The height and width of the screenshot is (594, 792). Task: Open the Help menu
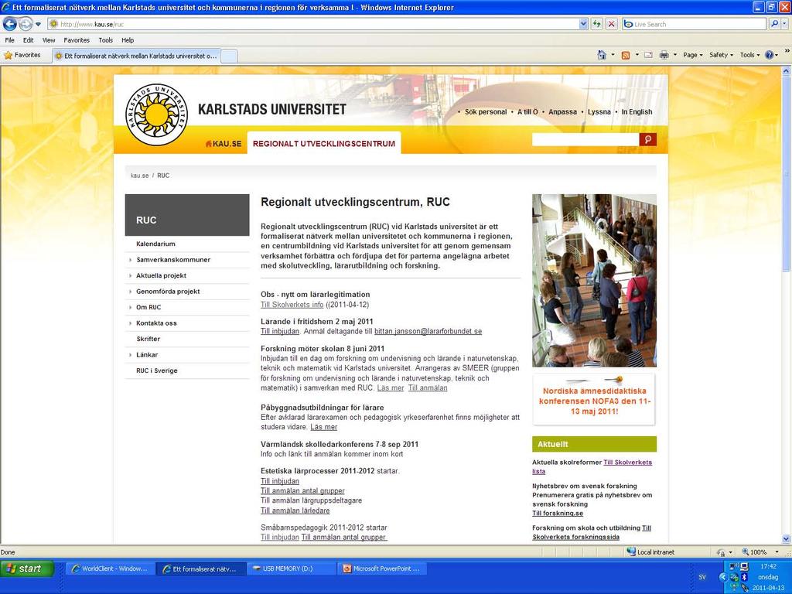click(128, 40)
